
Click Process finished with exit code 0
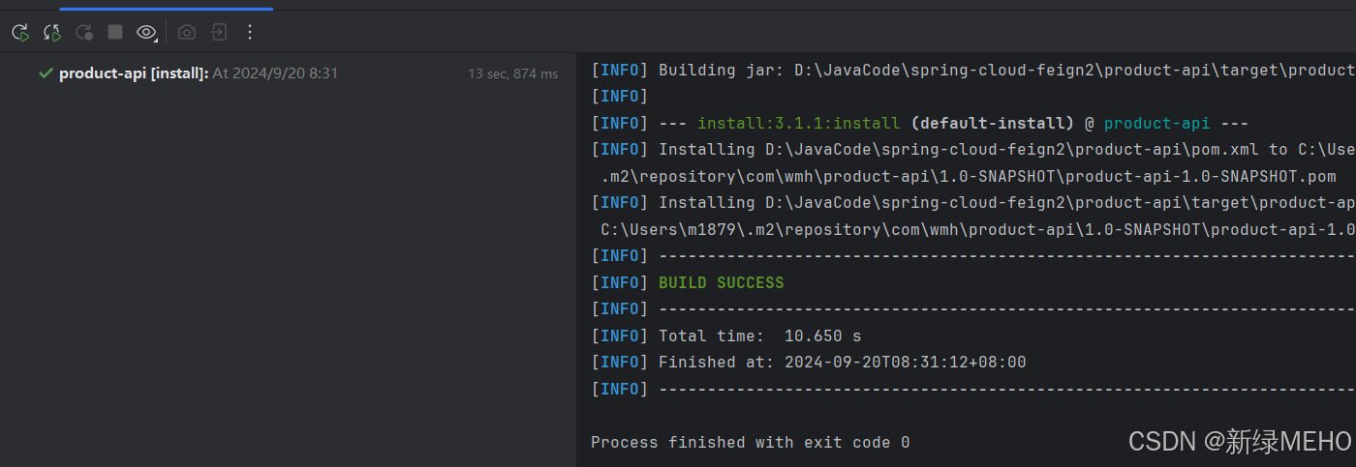pos(751,443)
